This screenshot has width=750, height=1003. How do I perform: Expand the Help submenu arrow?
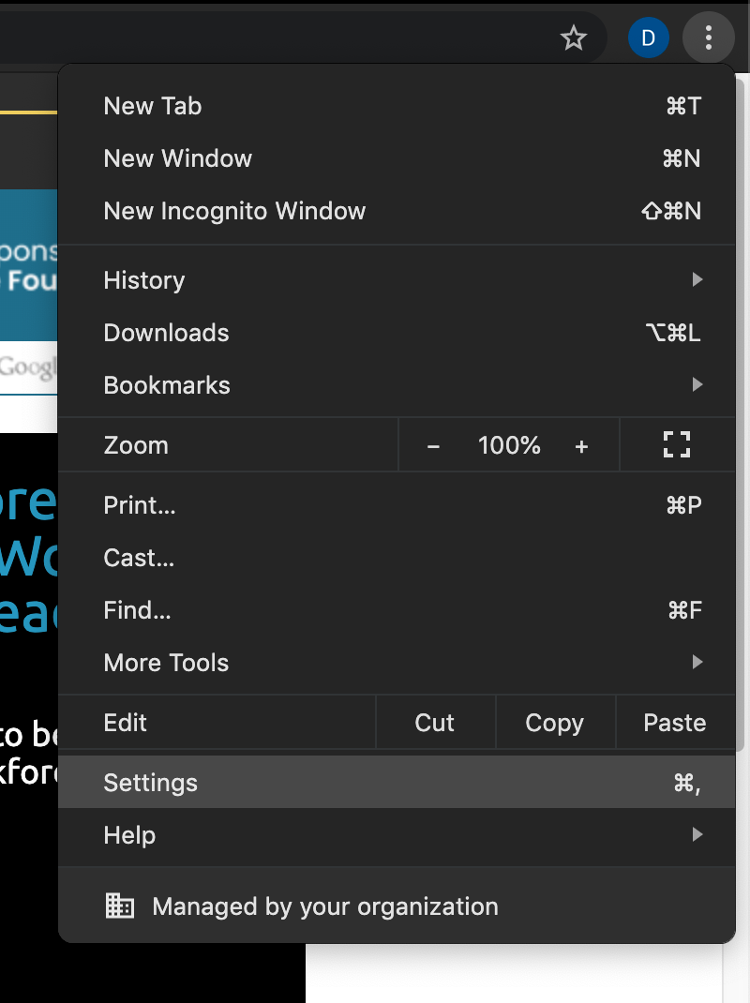697,834
